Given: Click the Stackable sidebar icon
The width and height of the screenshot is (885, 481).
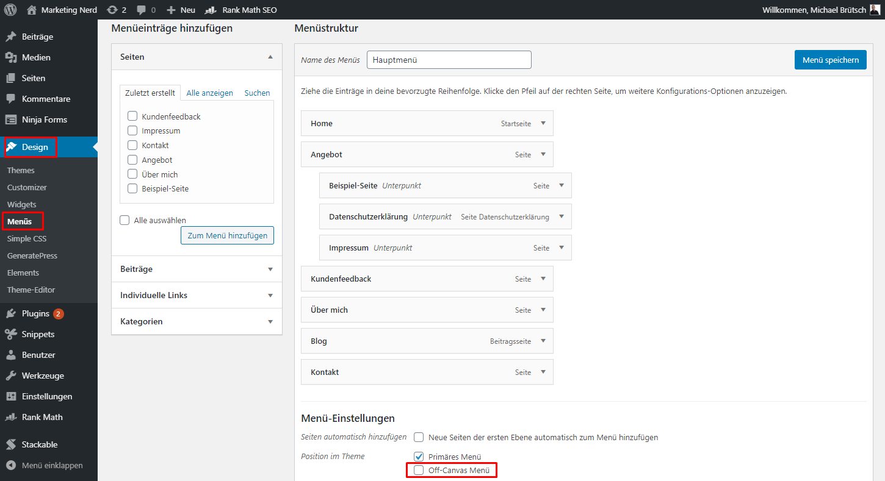Looking at the screenshot, I should click(x=11, y=444).
